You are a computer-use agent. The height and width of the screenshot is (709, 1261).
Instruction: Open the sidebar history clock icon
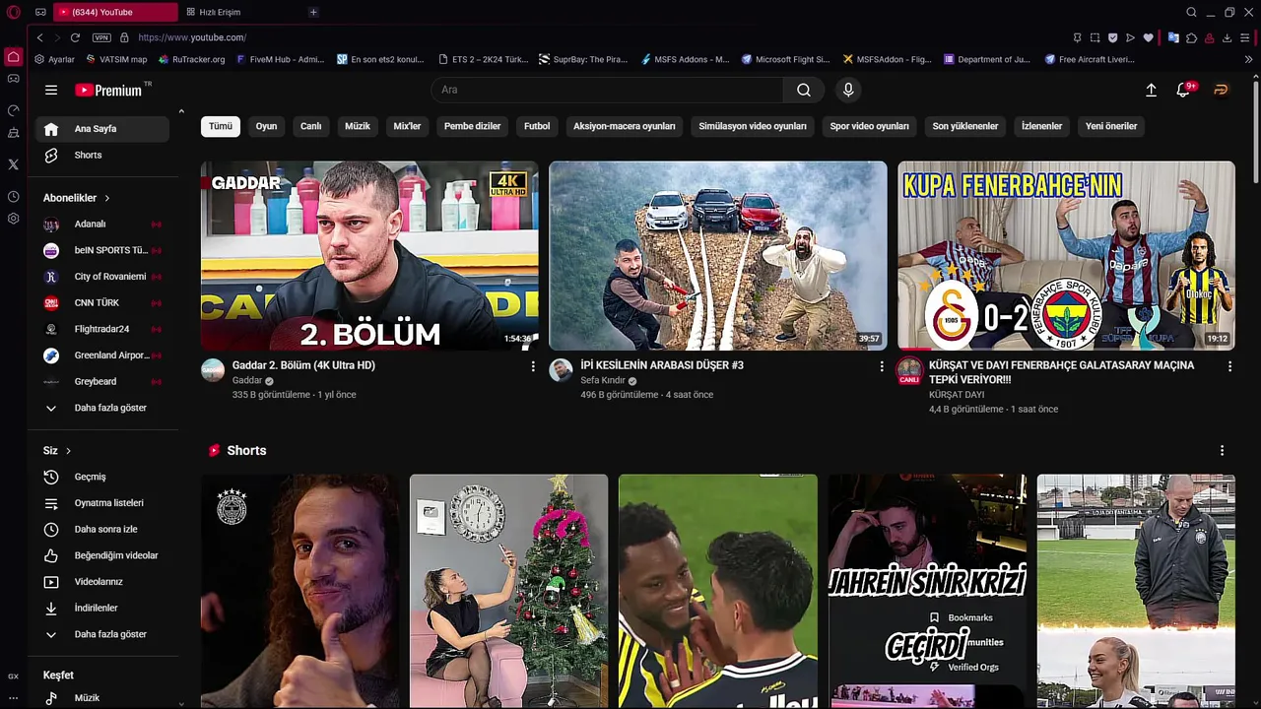(13, 197)
